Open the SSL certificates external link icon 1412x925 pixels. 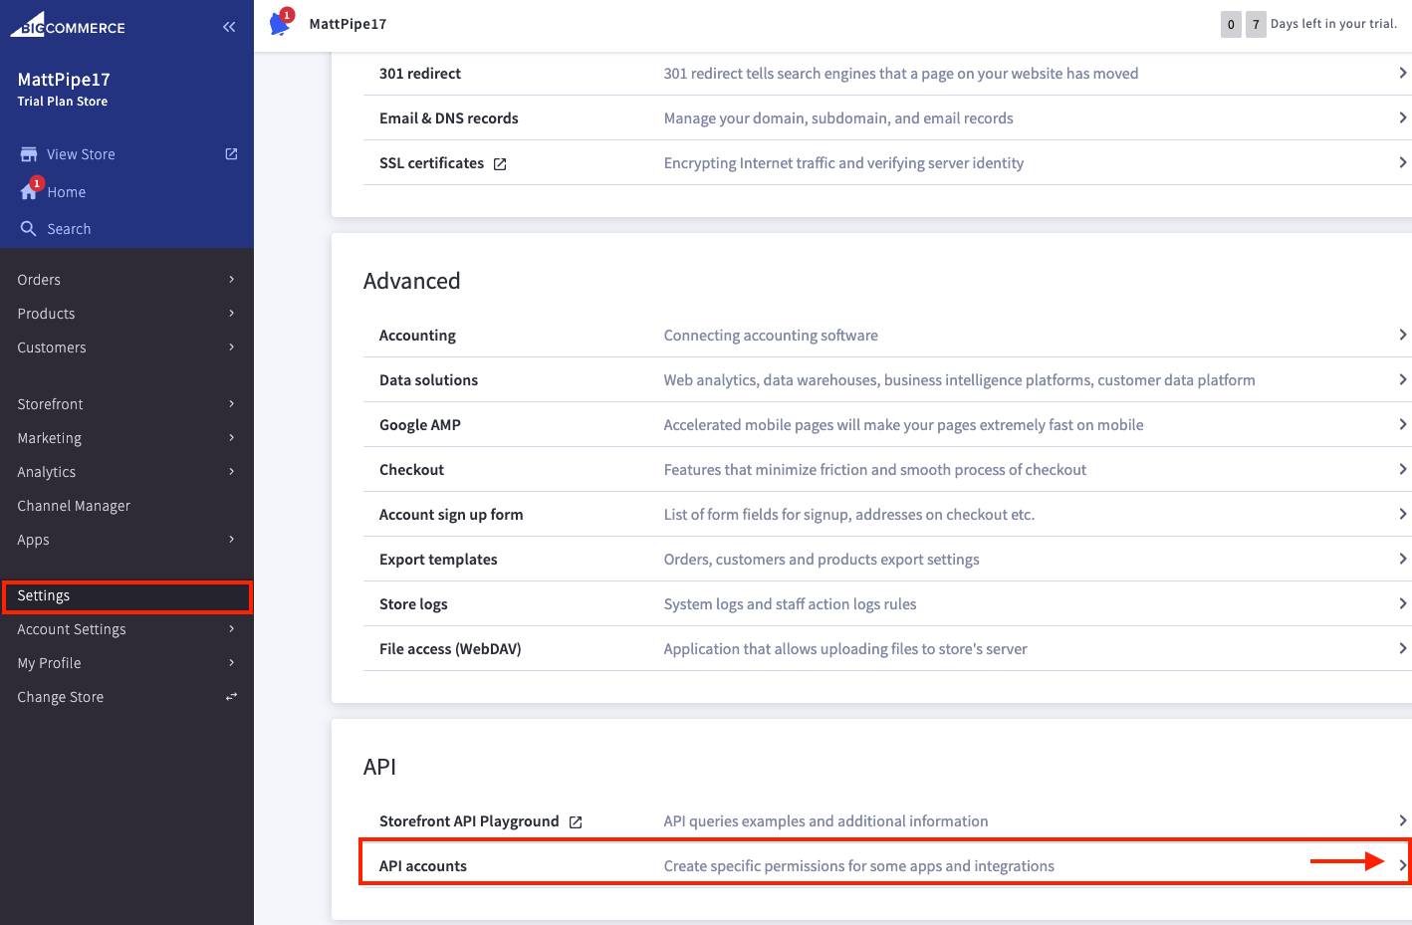click(x=500, y=164)
